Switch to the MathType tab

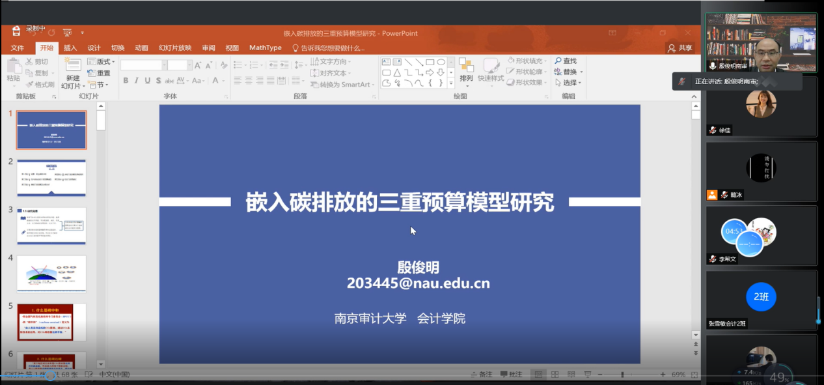(265, 48)
